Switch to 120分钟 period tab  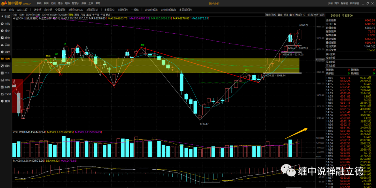click(x=63, y=15)
